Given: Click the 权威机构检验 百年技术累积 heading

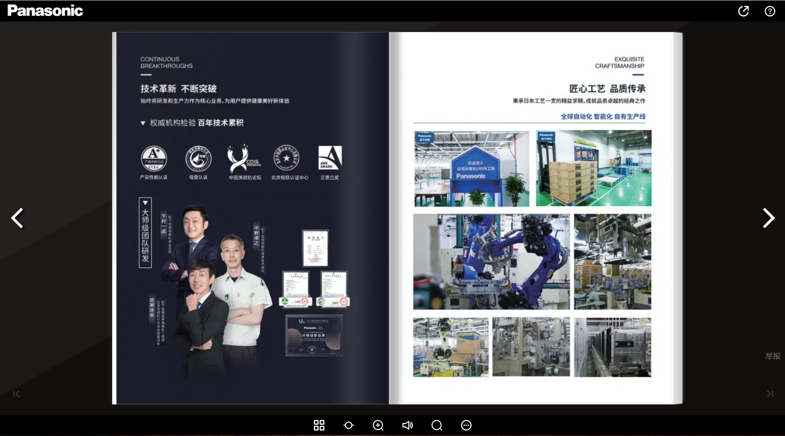Looking at the screenshot, I should (192, 123).
